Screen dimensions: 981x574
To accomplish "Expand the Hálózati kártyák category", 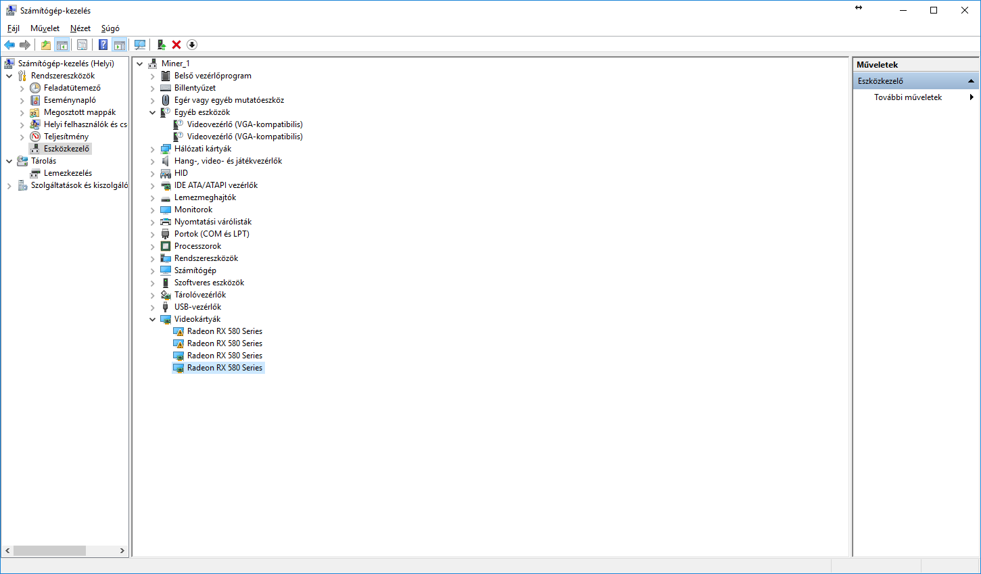I will click(153, 149).
